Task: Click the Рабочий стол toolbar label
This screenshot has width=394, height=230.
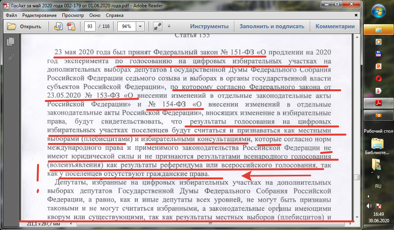Action: (379, 131)
